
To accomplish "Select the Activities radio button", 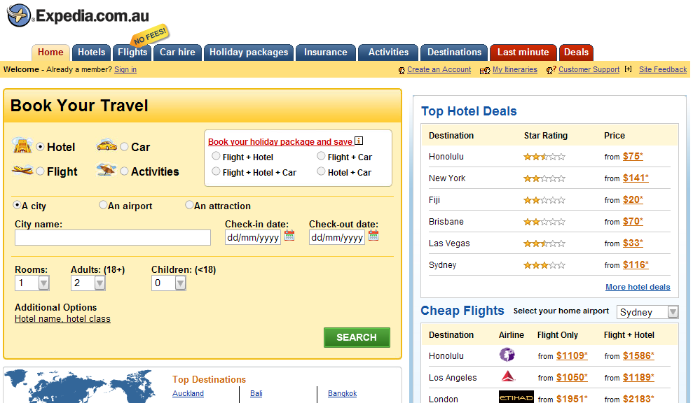I will pyautogui.click(x=124, y=171).
